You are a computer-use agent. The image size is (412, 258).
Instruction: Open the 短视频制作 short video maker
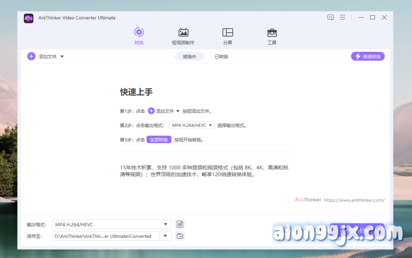pos(183,32)
